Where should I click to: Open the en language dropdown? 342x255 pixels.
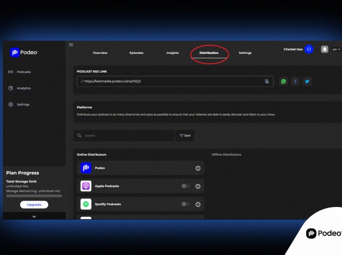pos(336,50)
